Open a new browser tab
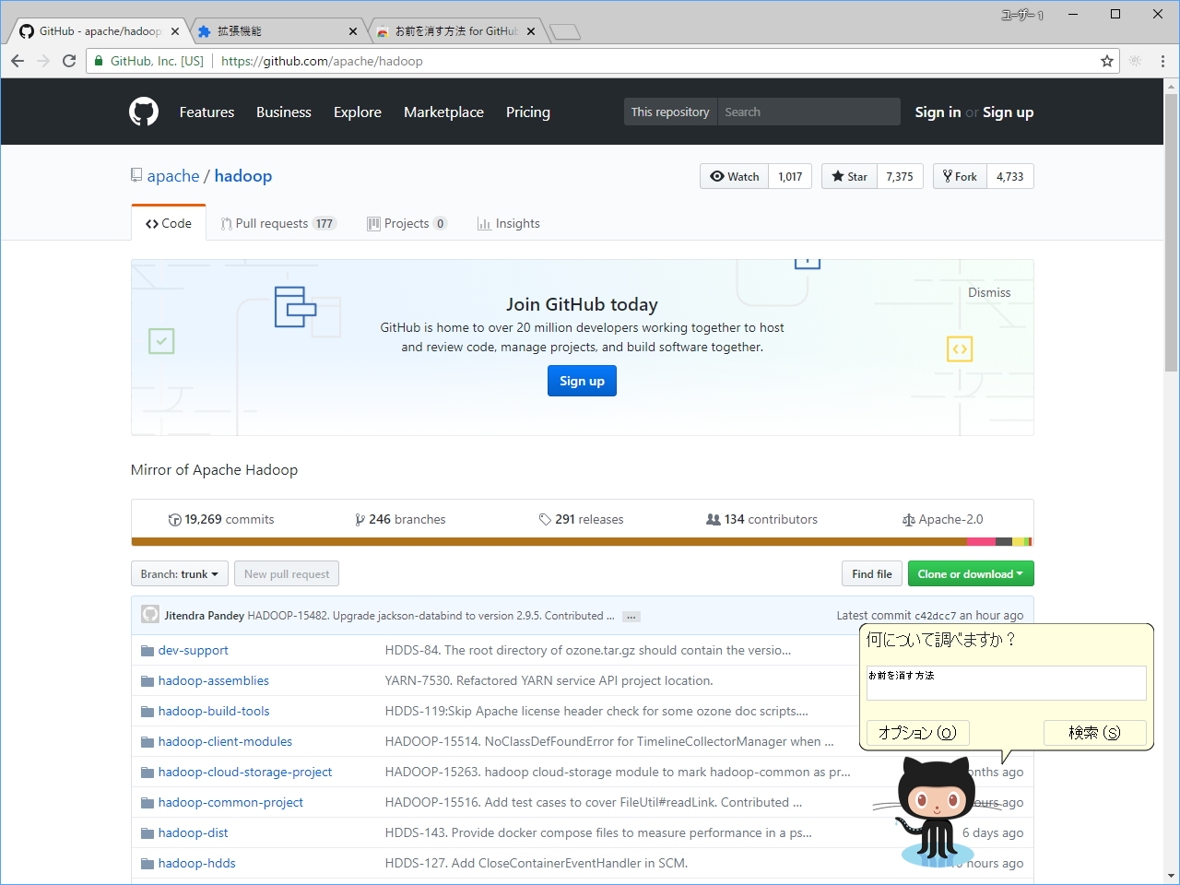1180x885 pixels. (x=565, y=32)
